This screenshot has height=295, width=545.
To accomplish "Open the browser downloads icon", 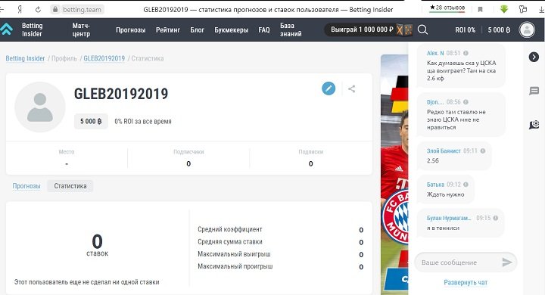I will coord(541,9).
